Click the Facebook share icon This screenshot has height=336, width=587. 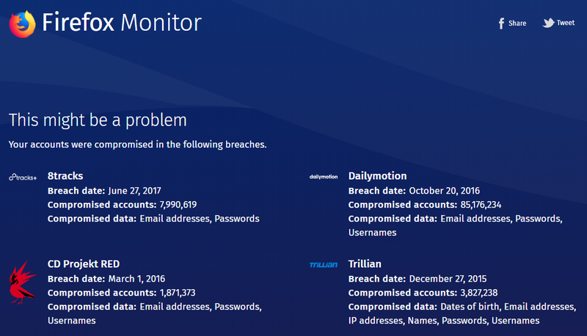(501, 23)
